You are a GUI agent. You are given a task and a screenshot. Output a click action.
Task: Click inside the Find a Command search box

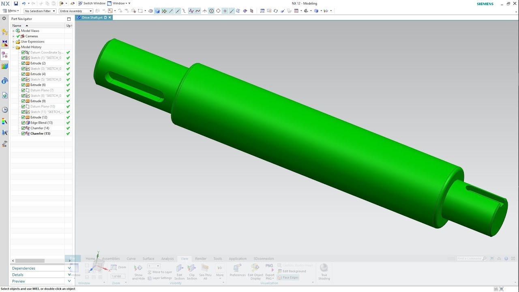471,259
